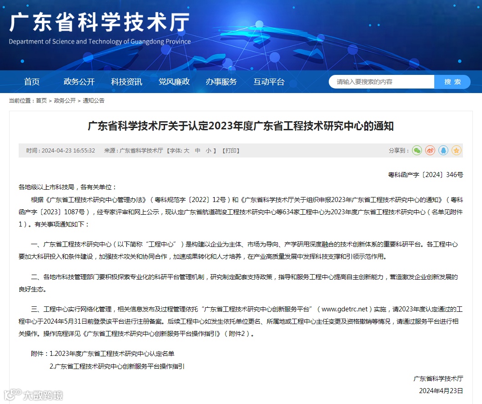Select the document number 粤科函产字〔2024〕346号
This screenshot has height=404, width=482.
426,175
